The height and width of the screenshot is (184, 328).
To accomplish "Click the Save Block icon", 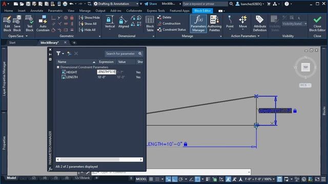I will (x=17, y=24).
